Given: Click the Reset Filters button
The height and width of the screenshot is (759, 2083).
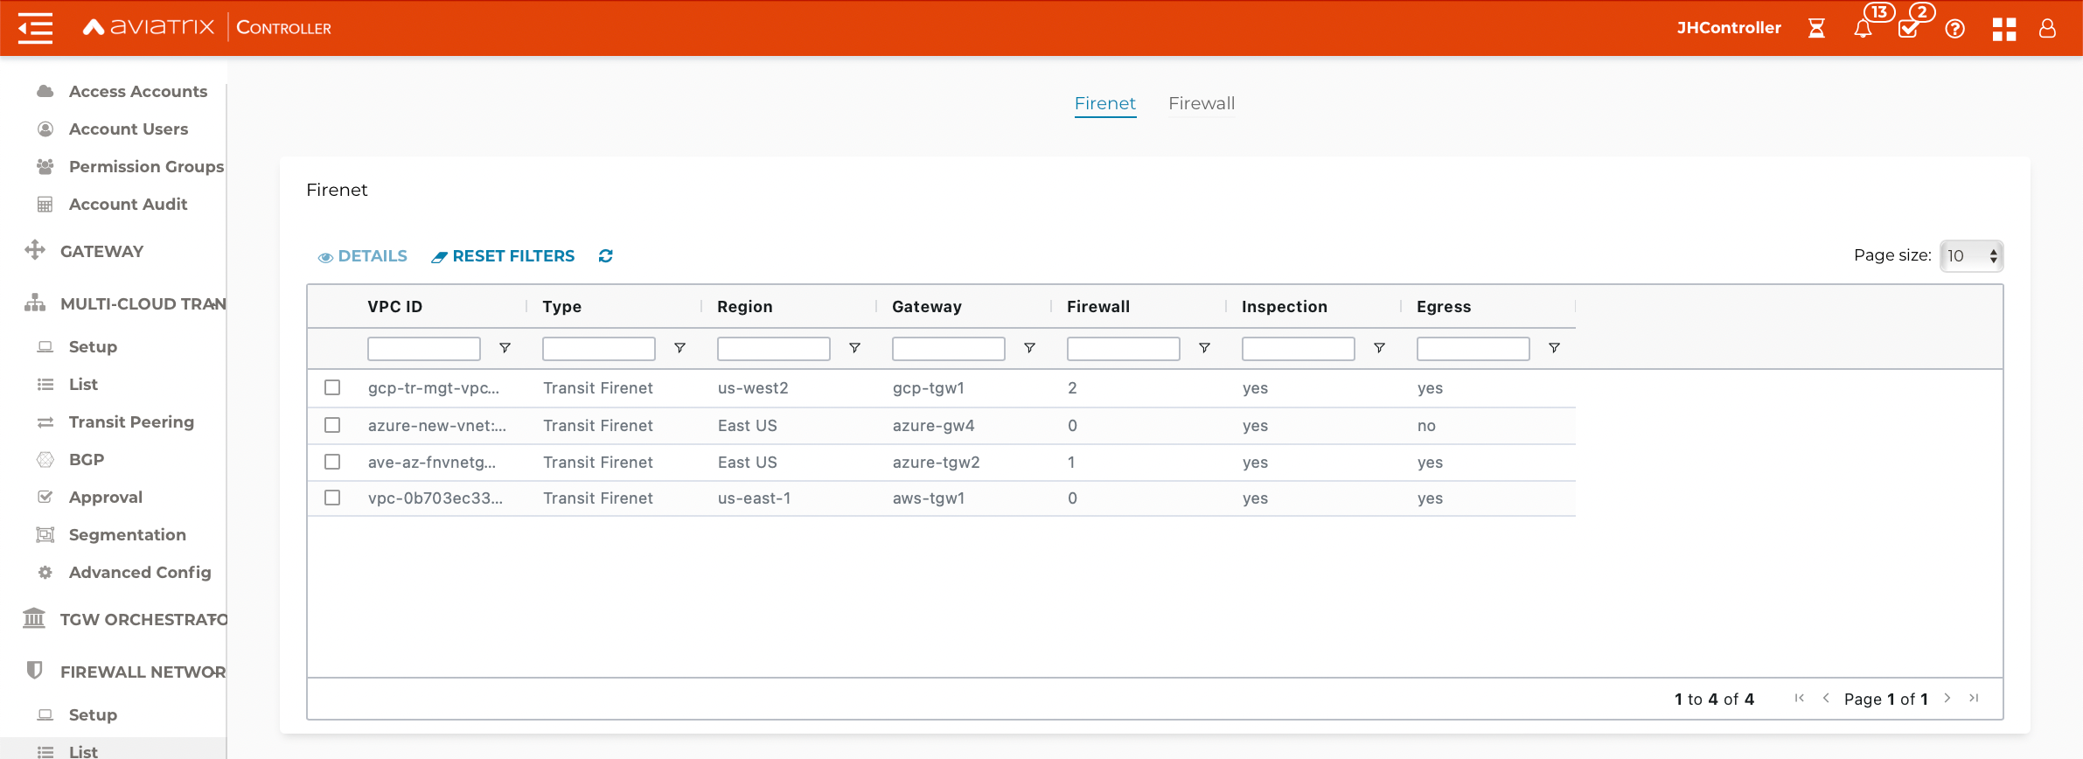Looking at the screenshot, I should coord(503,256).
